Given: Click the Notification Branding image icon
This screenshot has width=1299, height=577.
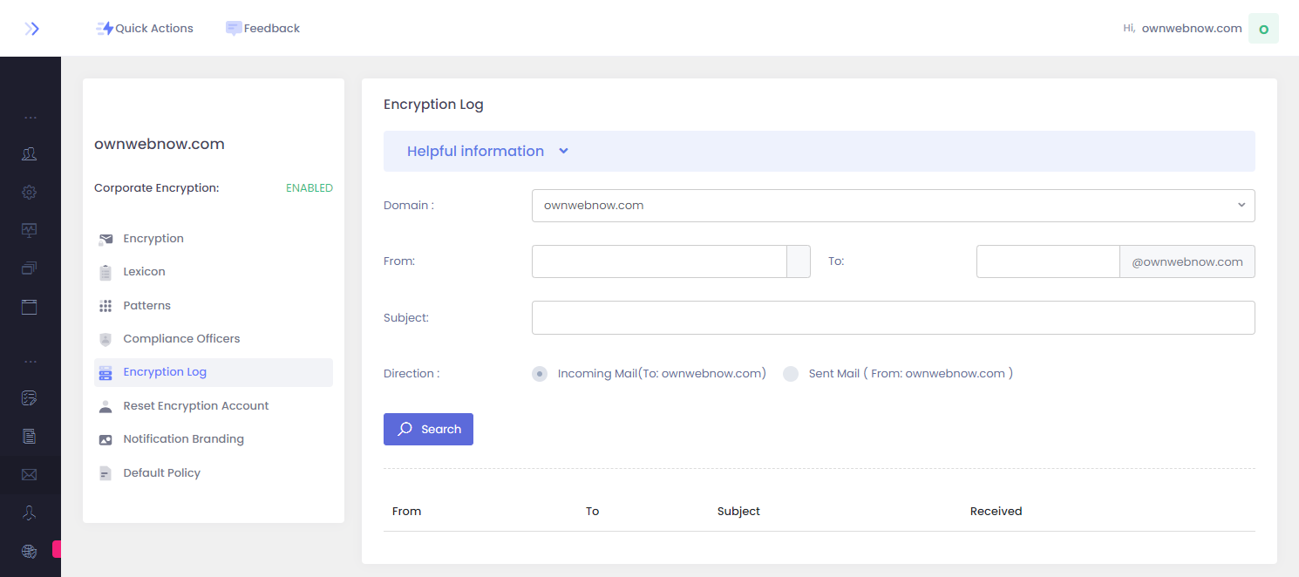Looking at the screenshot, I should [105, 438].
